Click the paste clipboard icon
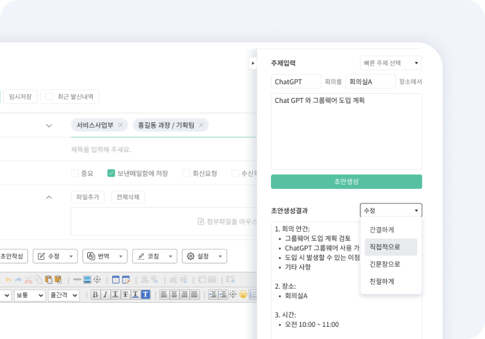Viewport: 485px width, 339px height. (48, 280)
